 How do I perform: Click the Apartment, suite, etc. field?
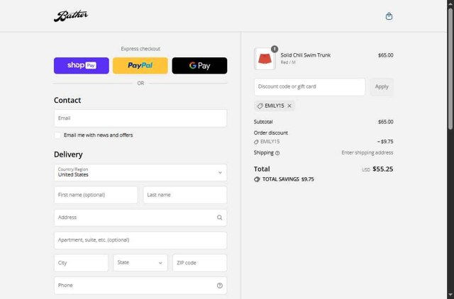[x=140, y=240]
